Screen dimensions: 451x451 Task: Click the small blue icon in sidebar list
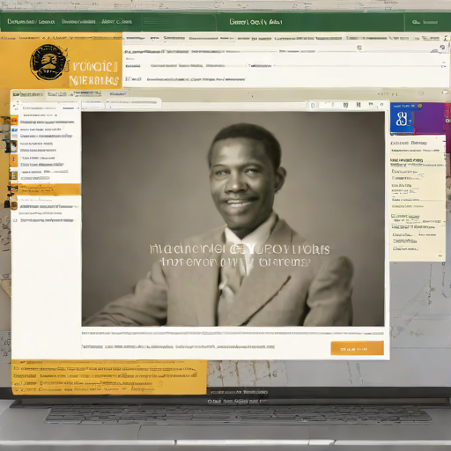point(14,129)
